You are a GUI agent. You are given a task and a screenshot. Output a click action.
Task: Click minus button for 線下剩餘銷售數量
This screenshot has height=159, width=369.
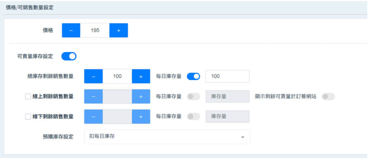click(93, 117)
